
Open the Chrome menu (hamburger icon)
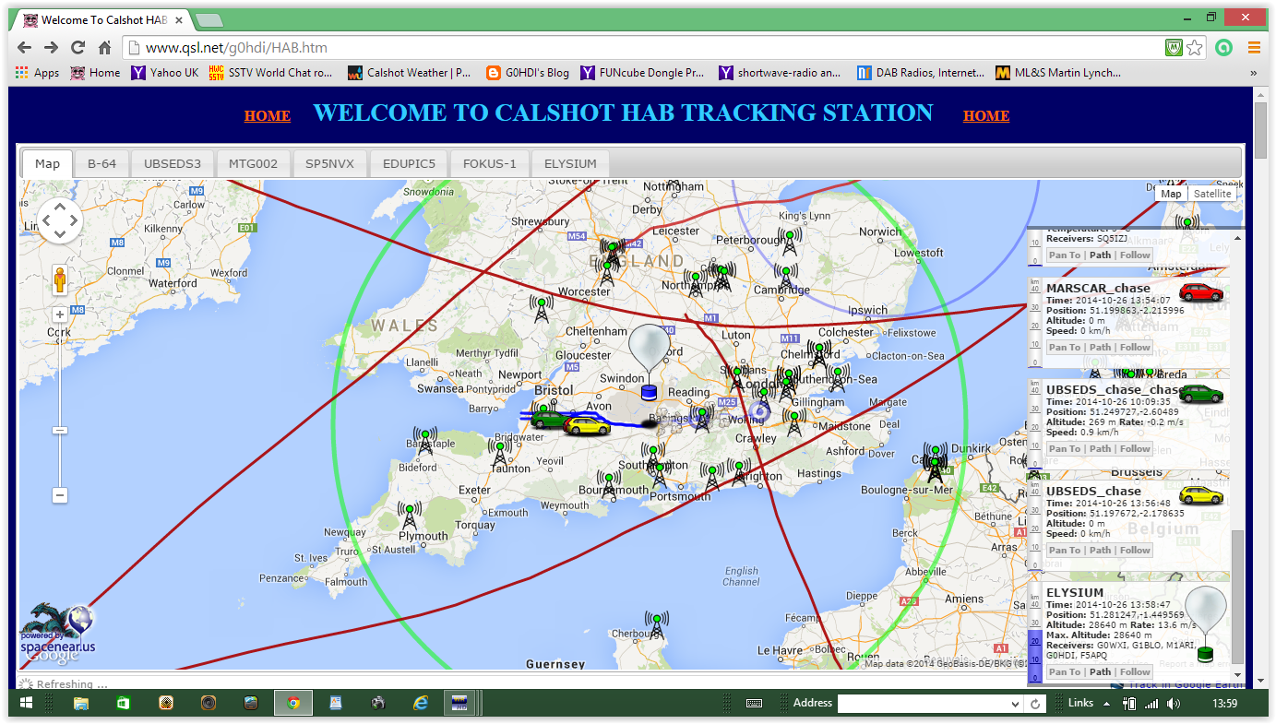(1254, 48)
